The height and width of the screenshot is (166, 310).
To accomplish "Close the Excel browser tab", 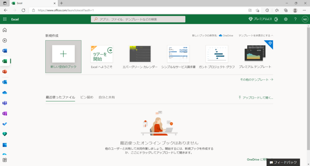I will [55, 3].
